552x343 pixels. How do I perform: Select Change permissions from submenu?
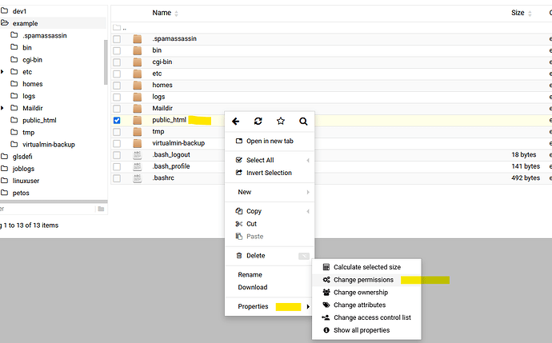(363, 280)
